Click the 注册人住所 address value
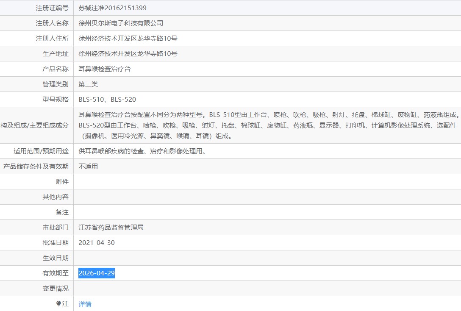This screenshot has width=461, height=311. tap(128, 39)
